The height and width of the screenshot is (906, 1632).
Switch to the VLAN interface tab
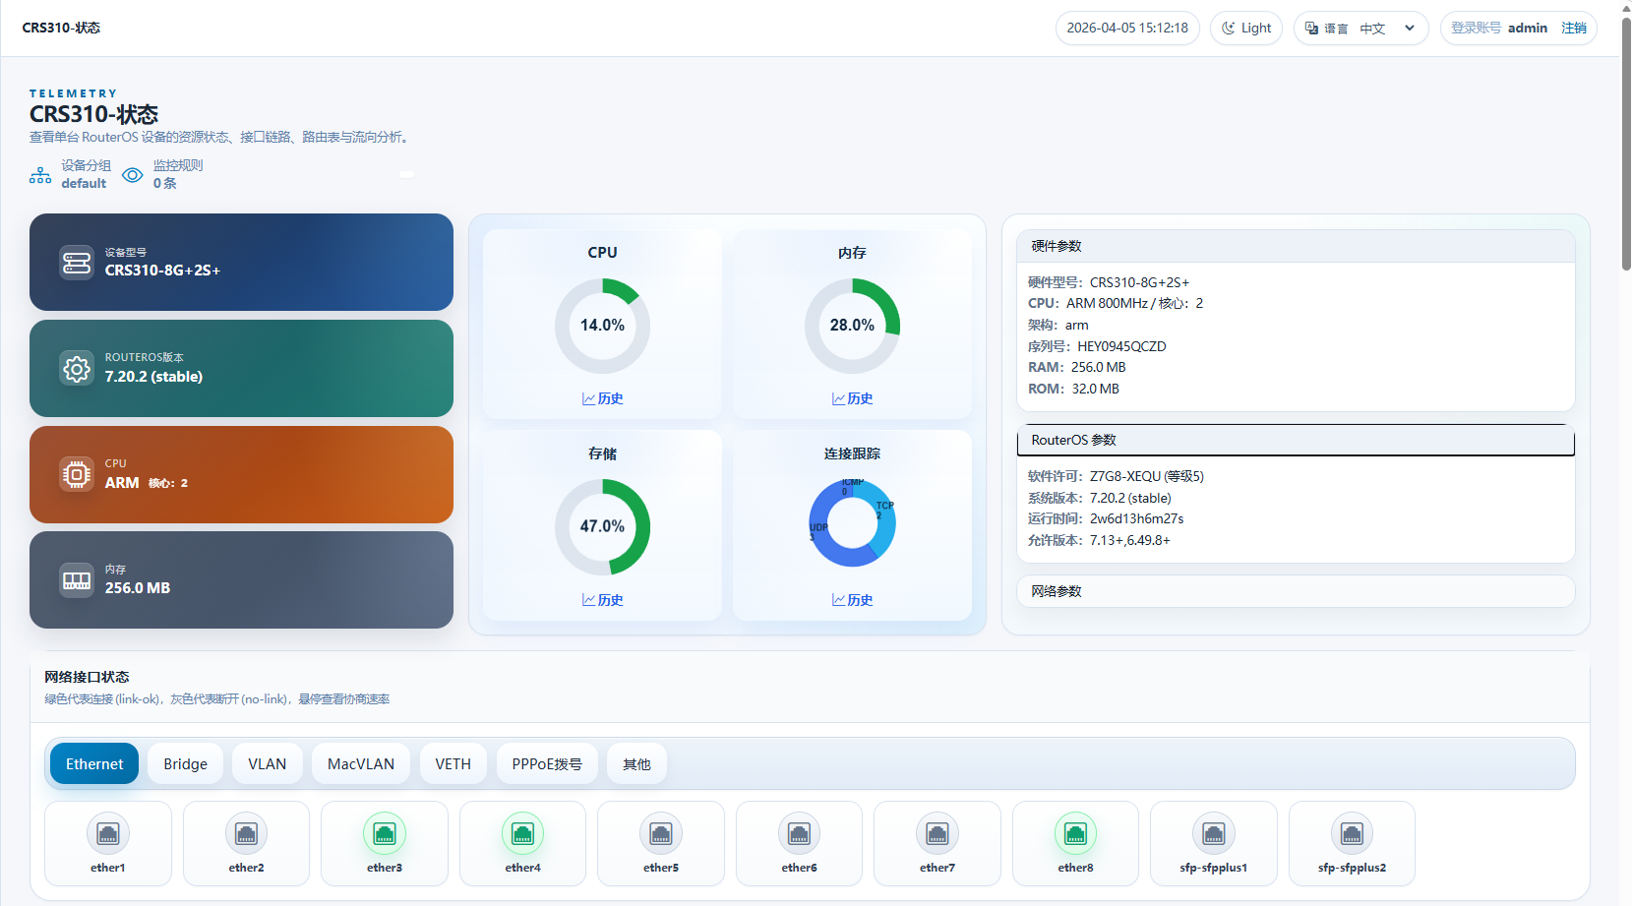click(267, 764)
